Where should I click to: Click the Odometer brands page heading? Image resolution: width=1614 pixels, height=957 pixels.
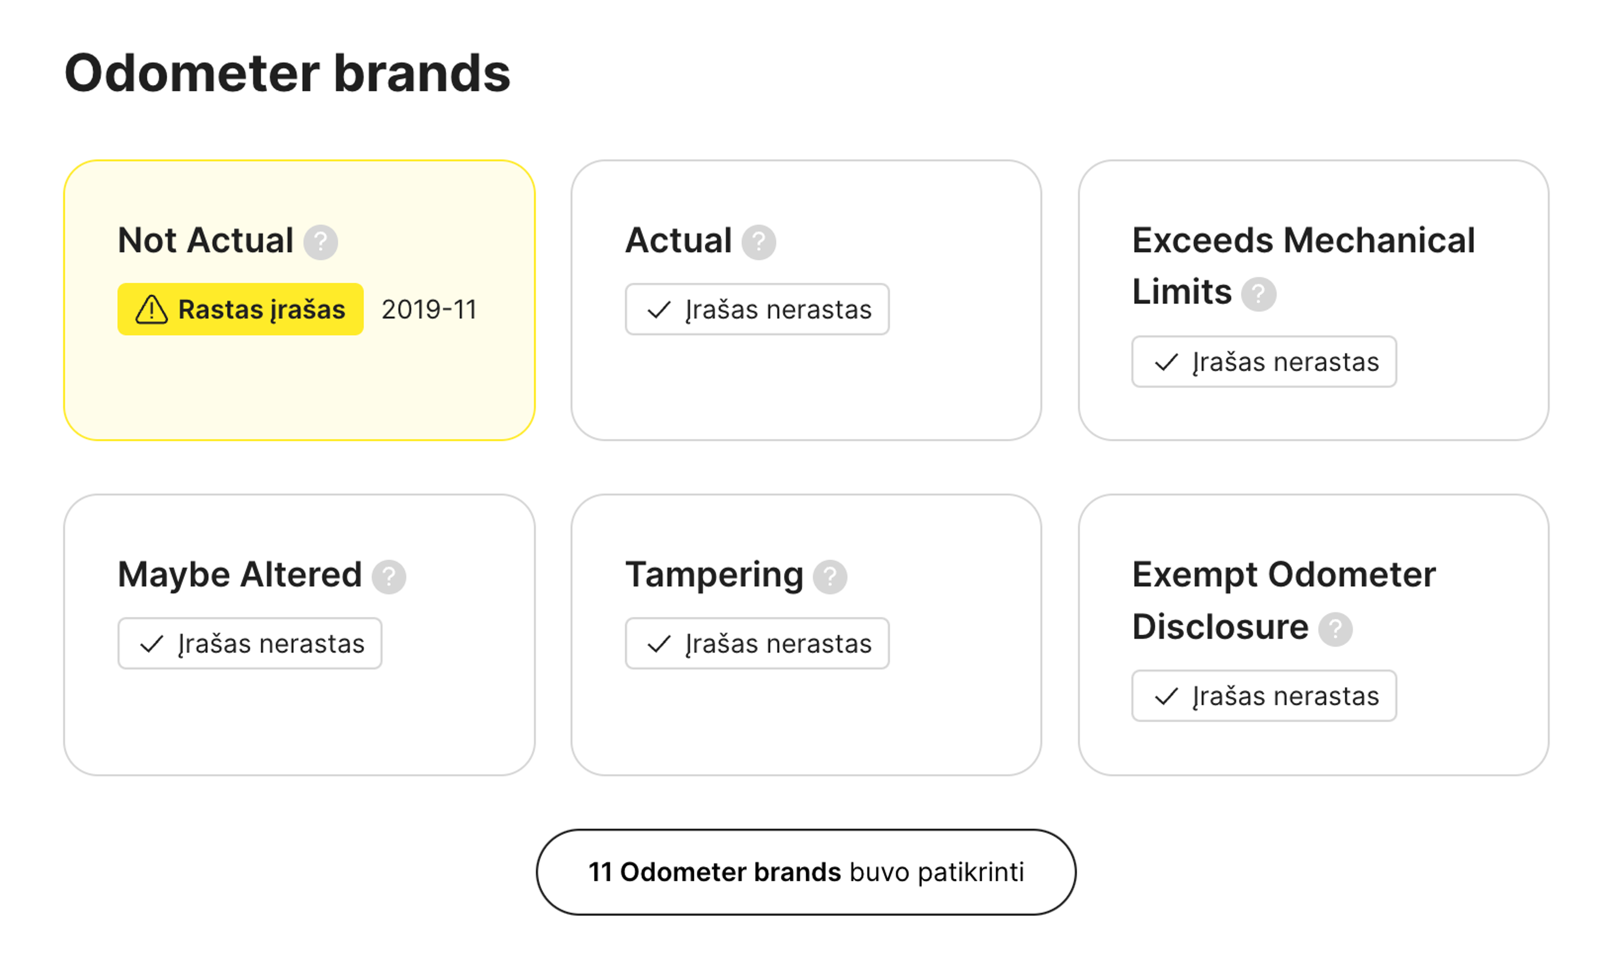pyautogui.click(x=287, y=73)
